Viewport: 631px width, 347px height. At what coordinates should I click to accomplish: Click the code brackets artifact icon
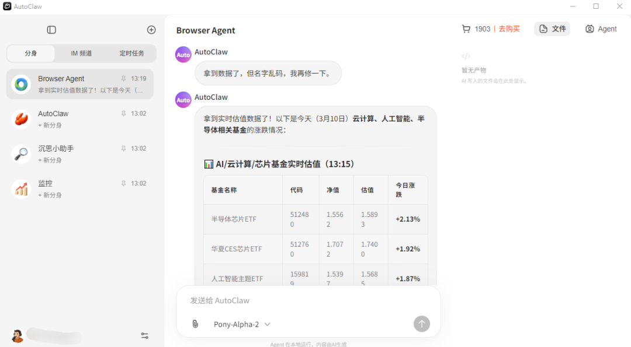tap(466, 56)
